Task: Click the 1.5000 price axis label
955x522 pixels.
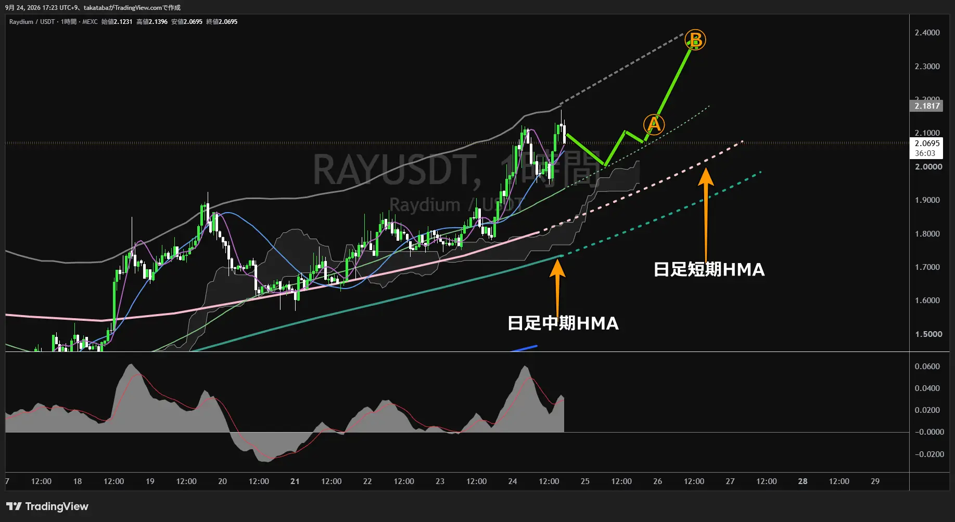Action: tap(928, 334)
